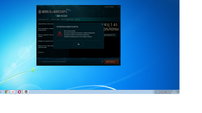Click the red warning triangle in the dialog

pos(60,34)
